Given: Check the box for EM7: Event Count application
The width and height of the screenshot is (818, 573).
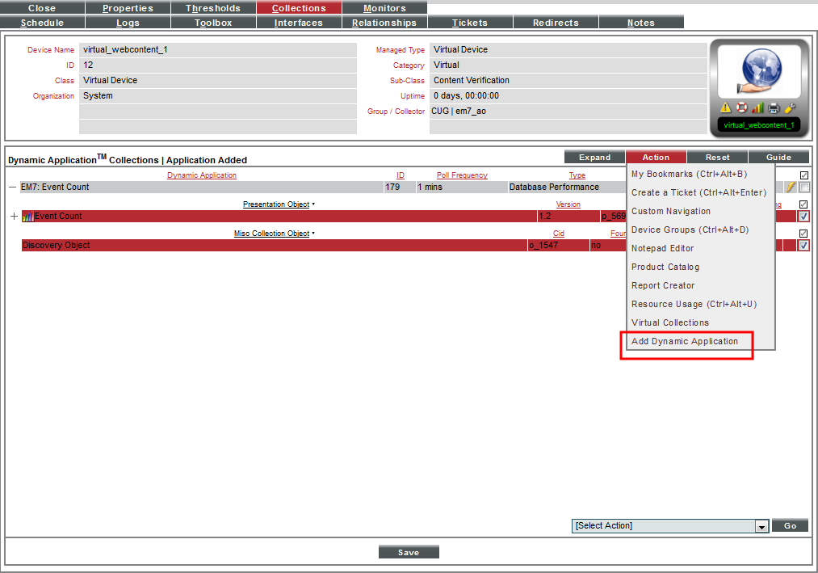Looking at the screenshot, I should click(804, 187).
